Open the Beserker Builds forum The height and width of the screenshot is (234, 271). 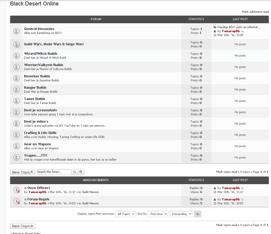pos(37,76)
